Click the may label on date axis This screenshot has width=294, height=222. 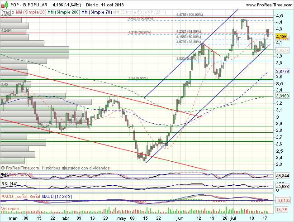(x=122, y=218)
